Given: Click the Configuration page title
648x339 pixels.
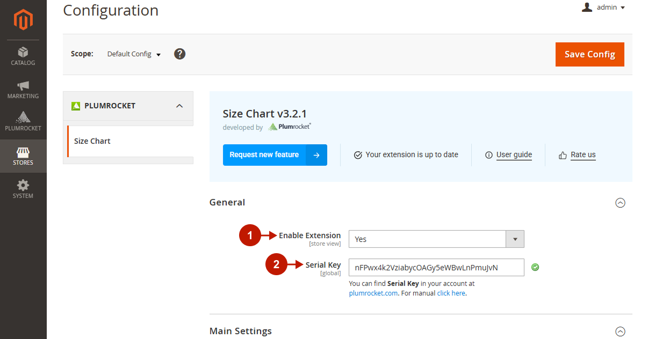Looking at the screenshot, I should click(x=111, y=10).
